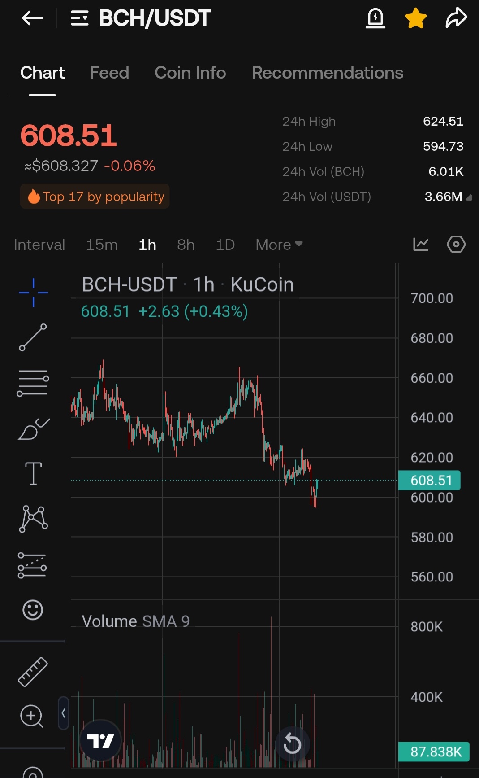Open the price alert bell icon

click(375, 18)
